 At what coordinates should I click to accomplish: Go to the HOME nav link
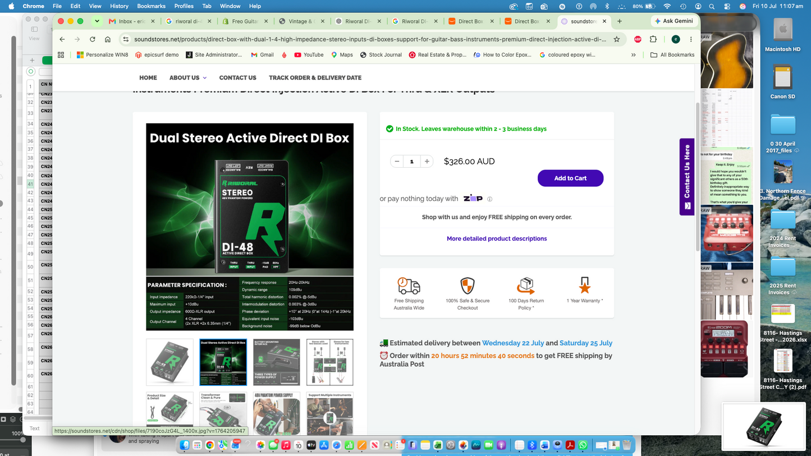click(x=148, y=78)
